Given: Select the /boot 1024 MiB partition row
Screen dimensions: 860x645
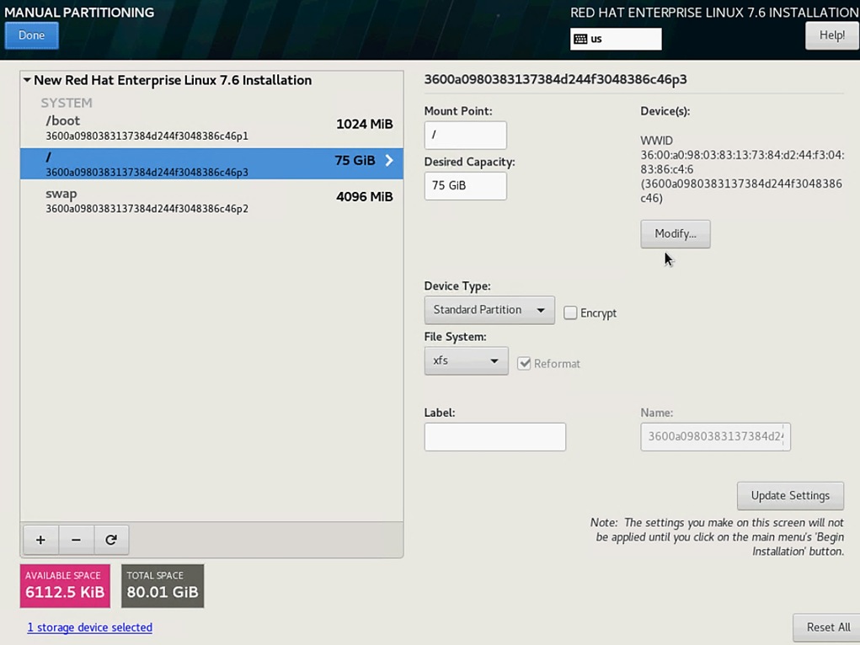Looking at the screenshot, I should click(x=211, y=127).
